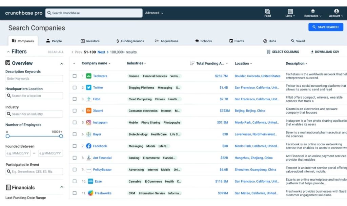Check the box for Facebook row
This screenshot has height=206, width=347.
pyautogui.click(x=75, y=146)
